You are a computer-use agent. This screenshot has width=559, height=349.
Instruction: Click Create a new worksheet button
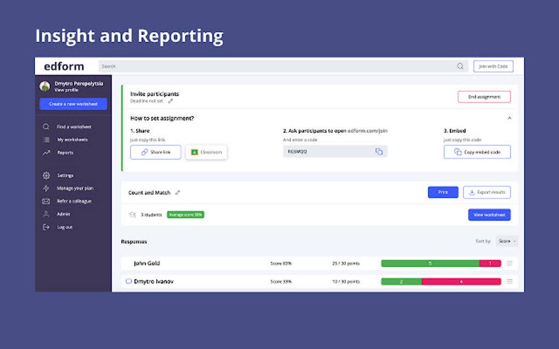tap(73, 104)
